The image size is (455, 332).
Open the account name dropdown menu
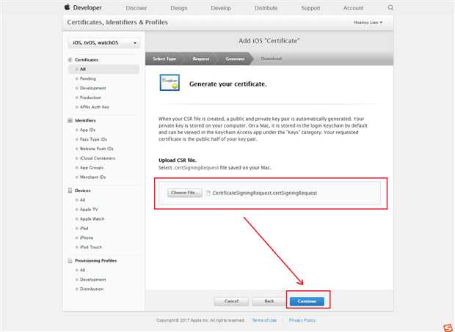click(368, 22)
